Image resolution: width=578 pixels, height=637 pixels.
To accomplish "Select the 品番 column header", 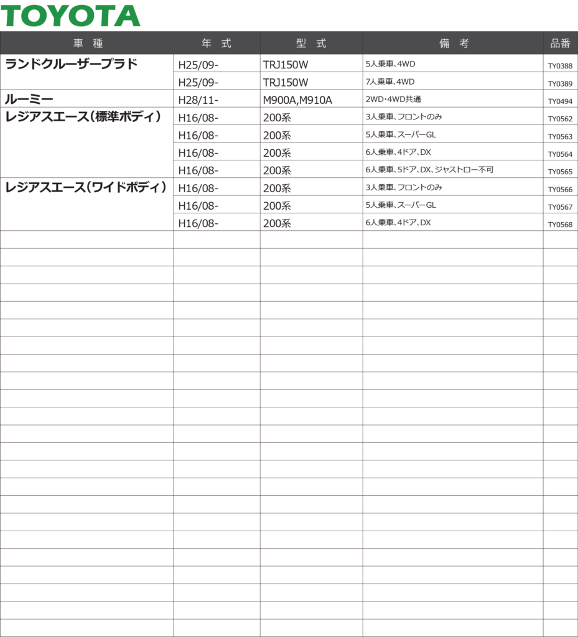I will [x=560, y=43].
